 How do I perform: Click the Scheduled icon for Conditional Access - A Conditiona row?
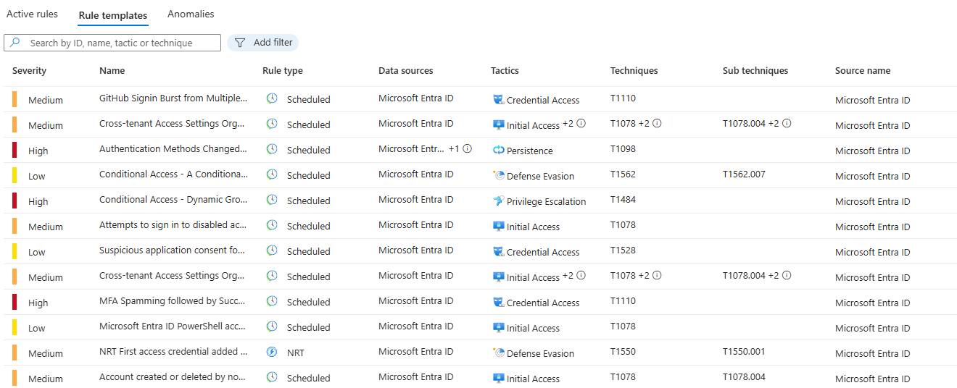[272, 174]
